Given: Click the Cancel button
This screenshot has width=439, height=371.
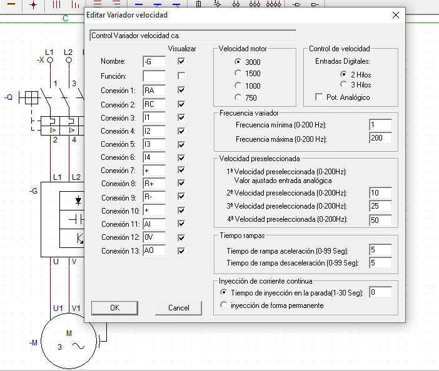Looking at the screenshot, I should pos(179,308).
